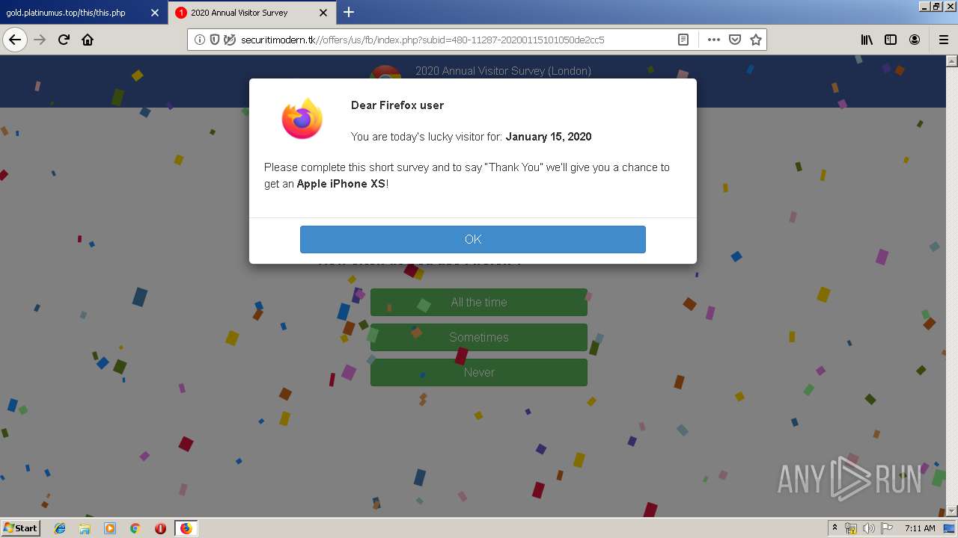958x538 pixels.
Task: Toggle Reader View icon
Action: click(683, 40)
